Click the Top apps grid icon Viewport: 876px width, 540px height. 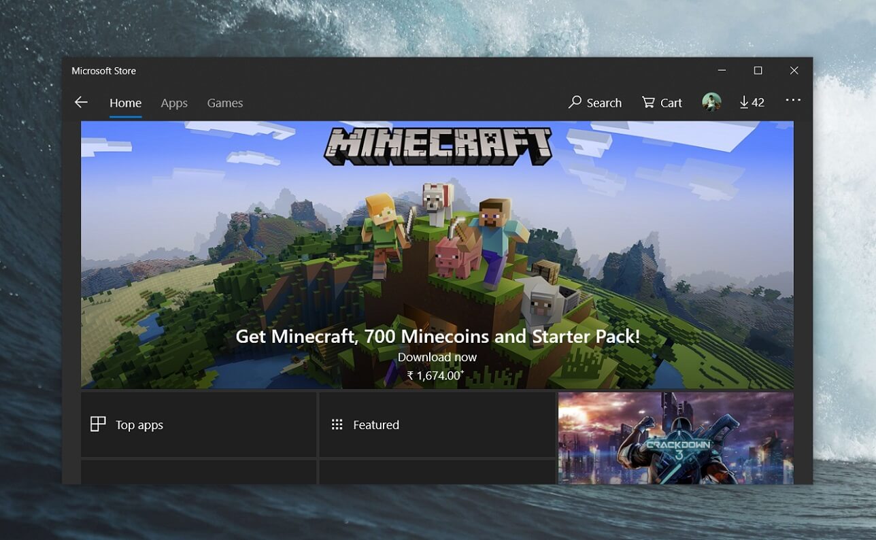(98, 424)
